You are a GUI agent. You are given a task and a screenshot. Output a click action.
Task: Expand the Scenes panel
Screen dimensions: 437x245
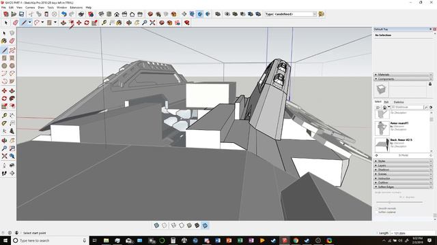(x=403, y=174)
